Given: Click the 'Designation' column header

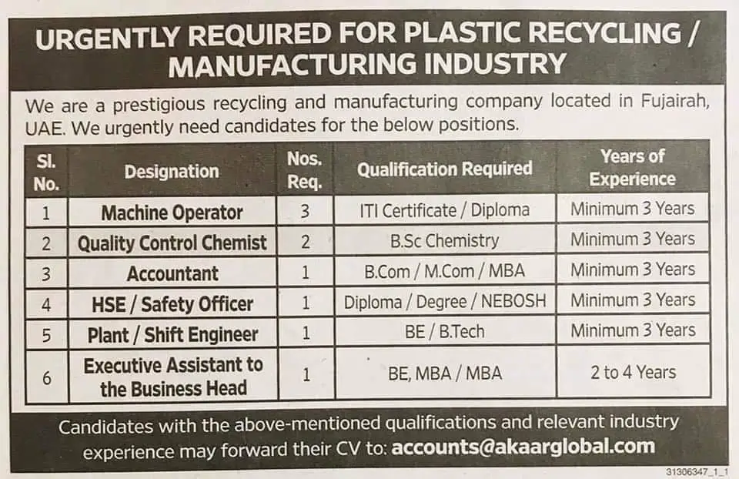Looking at the screenshot, I should pyautogui.click(x=172, y=172).
